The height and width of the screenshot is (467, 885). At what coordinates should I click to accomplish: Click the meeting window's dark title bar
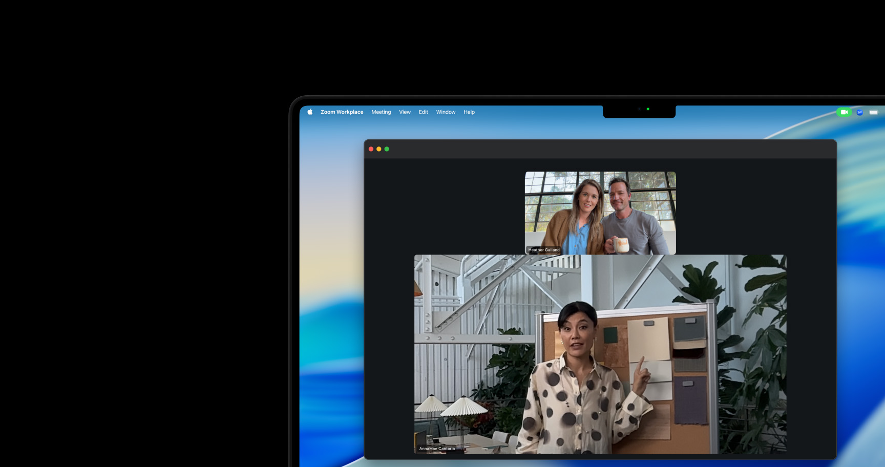[x=599, y=149]
